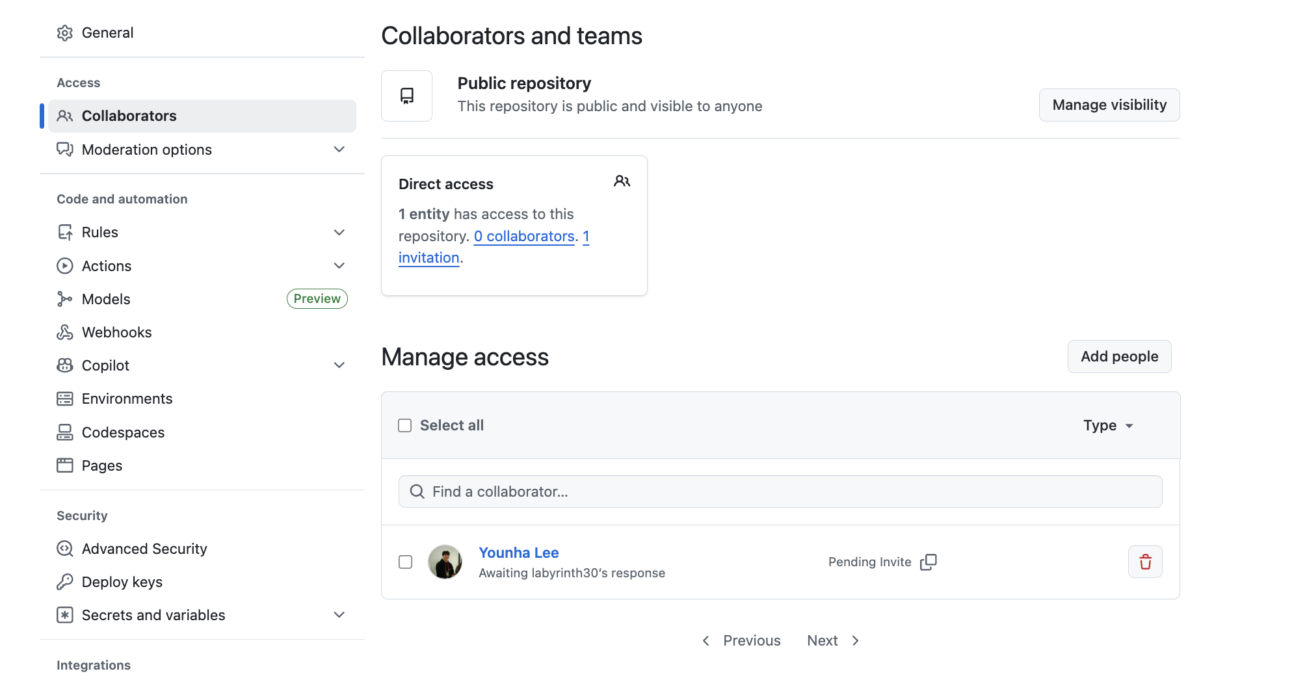Open the Environments settings page
The width and height of the screenshot is (1307, 680).
[127, 399]
